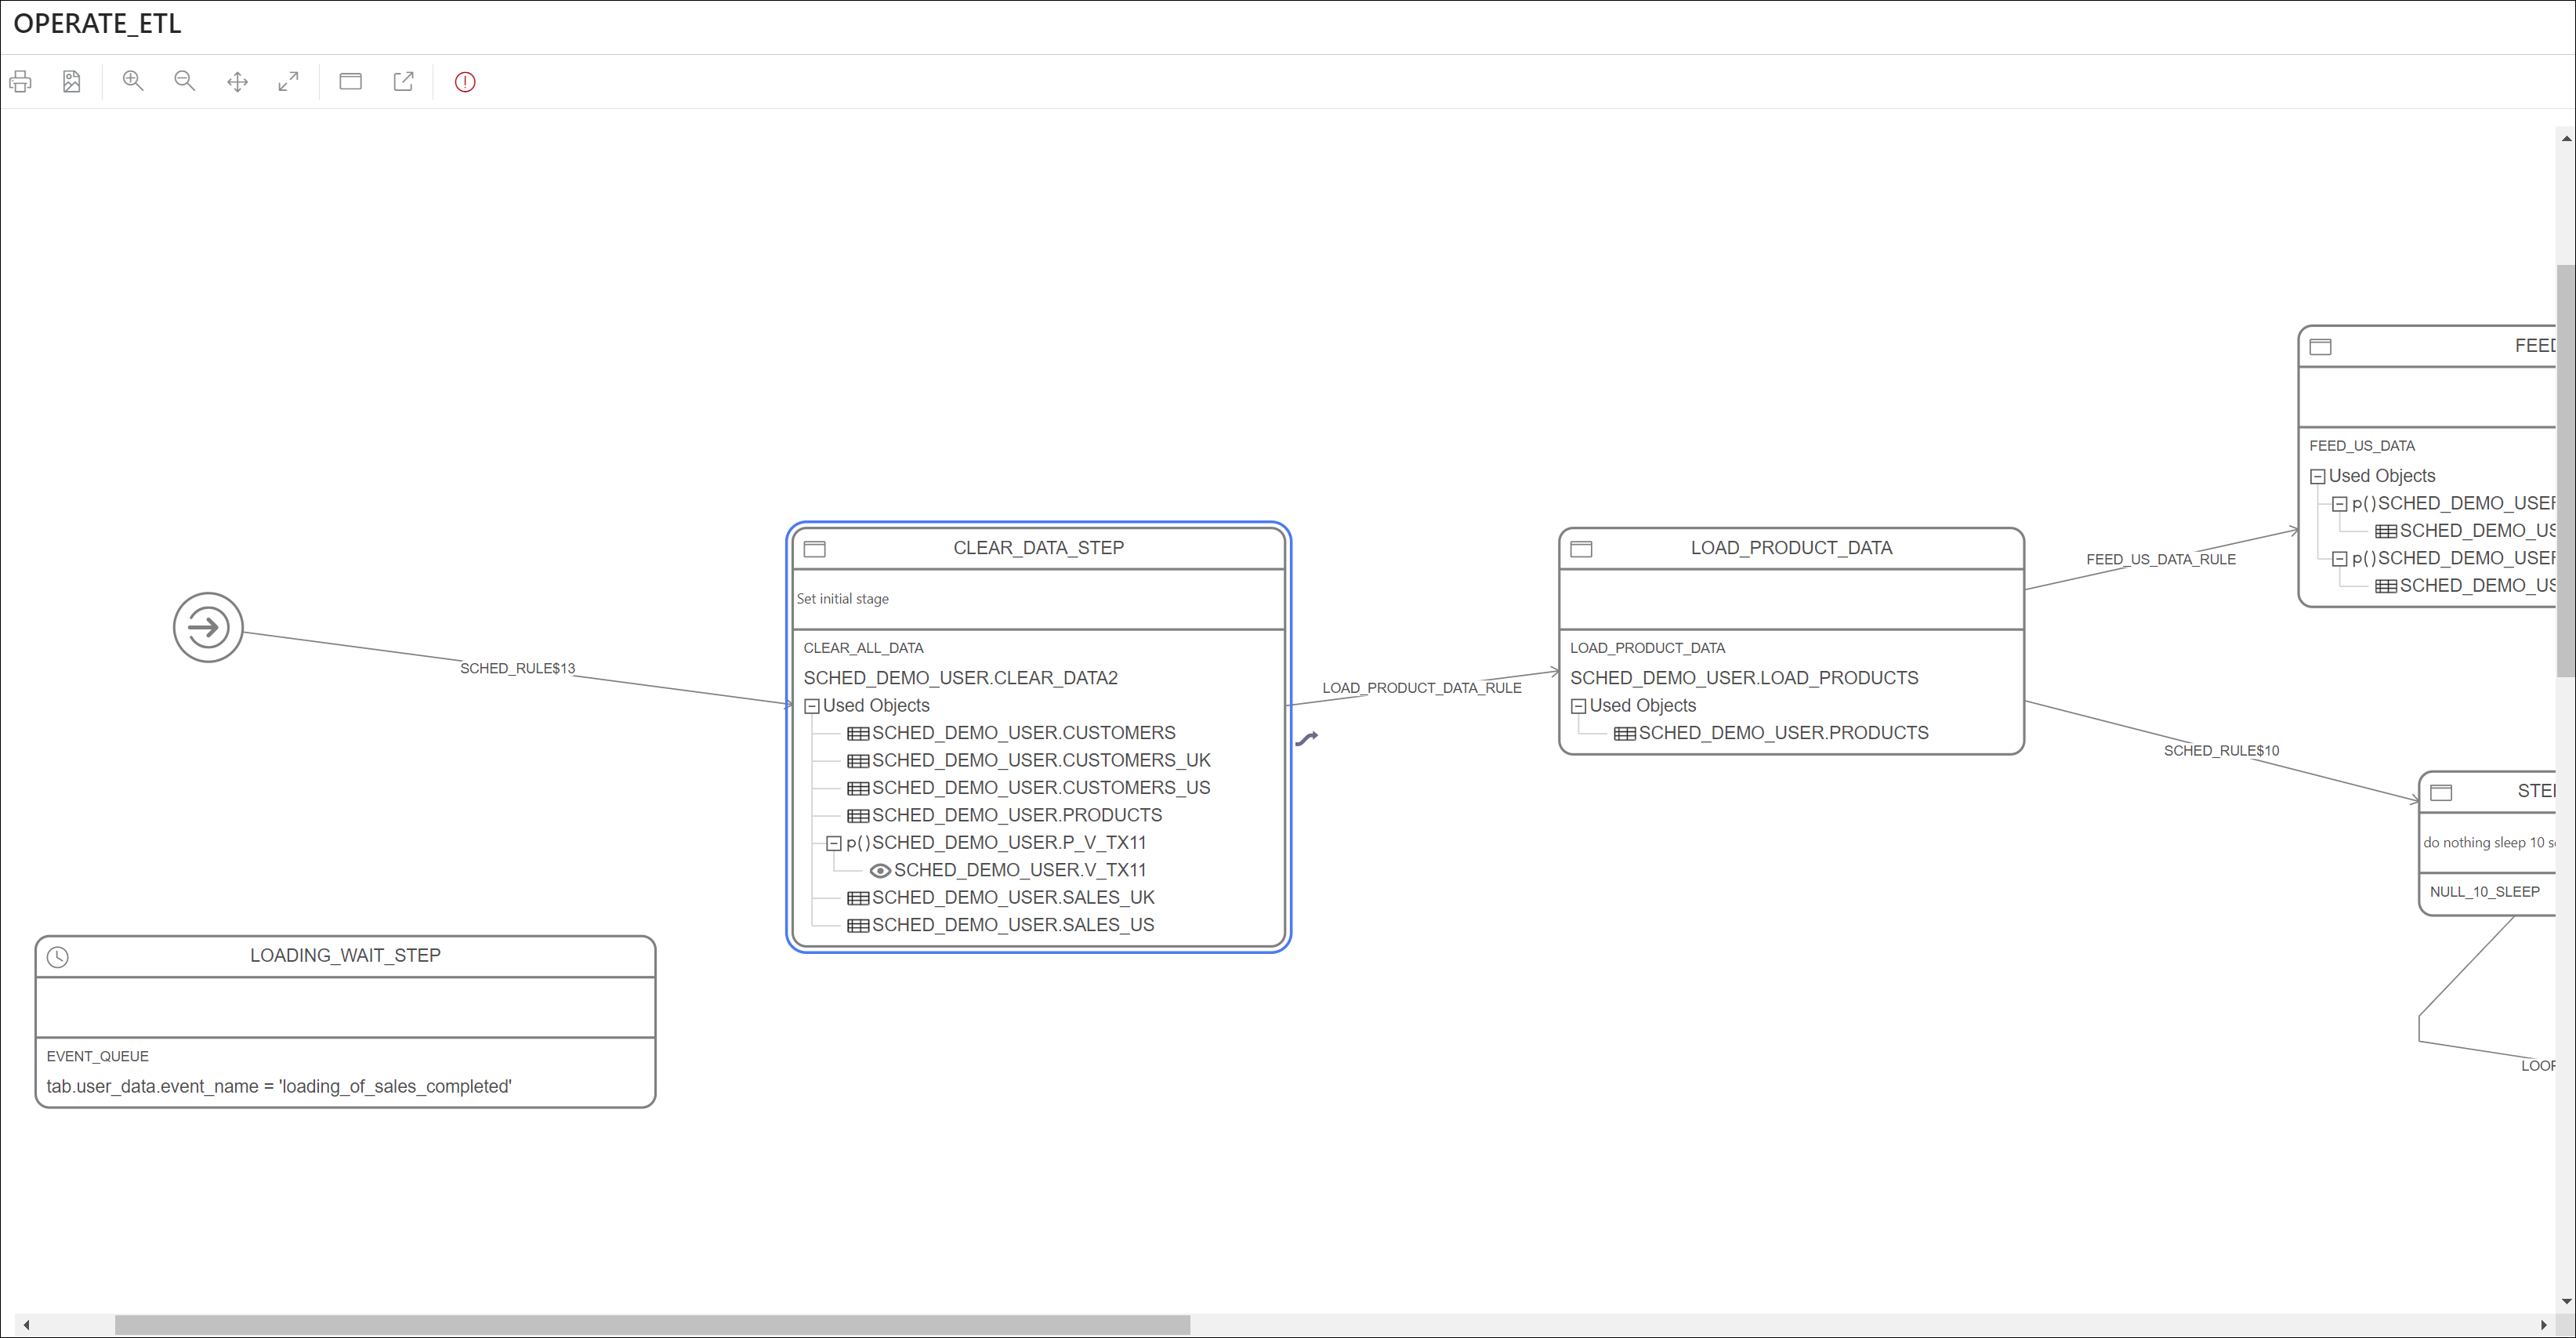Click the eye icon next to SCHED_DEMO_USER.V_TX11
The width and height of the screenshot is (2576, 1338).
(x=879, y=870)
